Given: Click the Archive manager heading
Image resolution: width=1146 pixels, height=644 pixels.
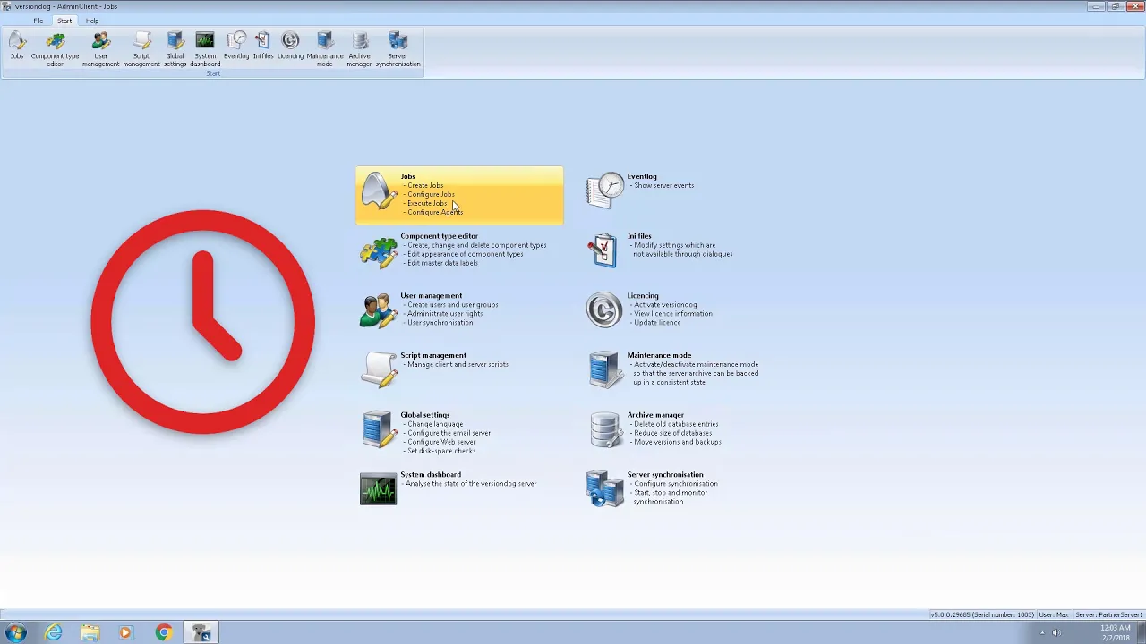Looking at the screenshot, I should [655, 415].
